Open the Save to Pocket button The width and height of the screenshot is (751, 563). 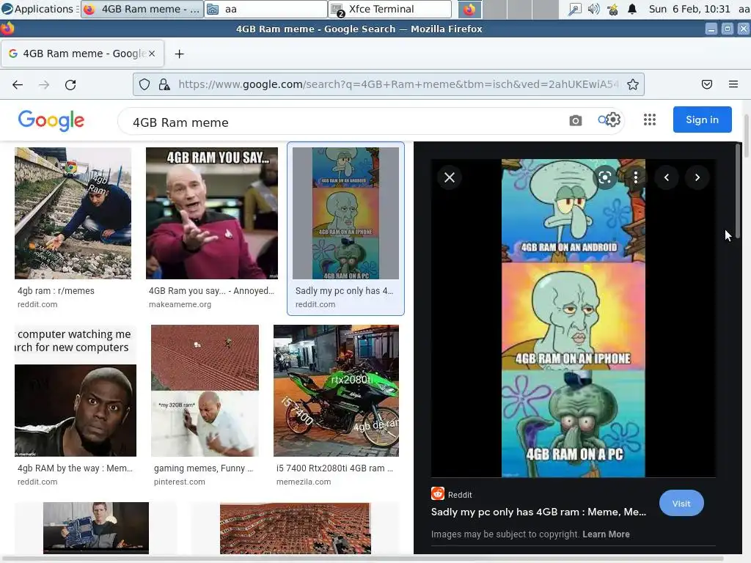click(707, 85)
